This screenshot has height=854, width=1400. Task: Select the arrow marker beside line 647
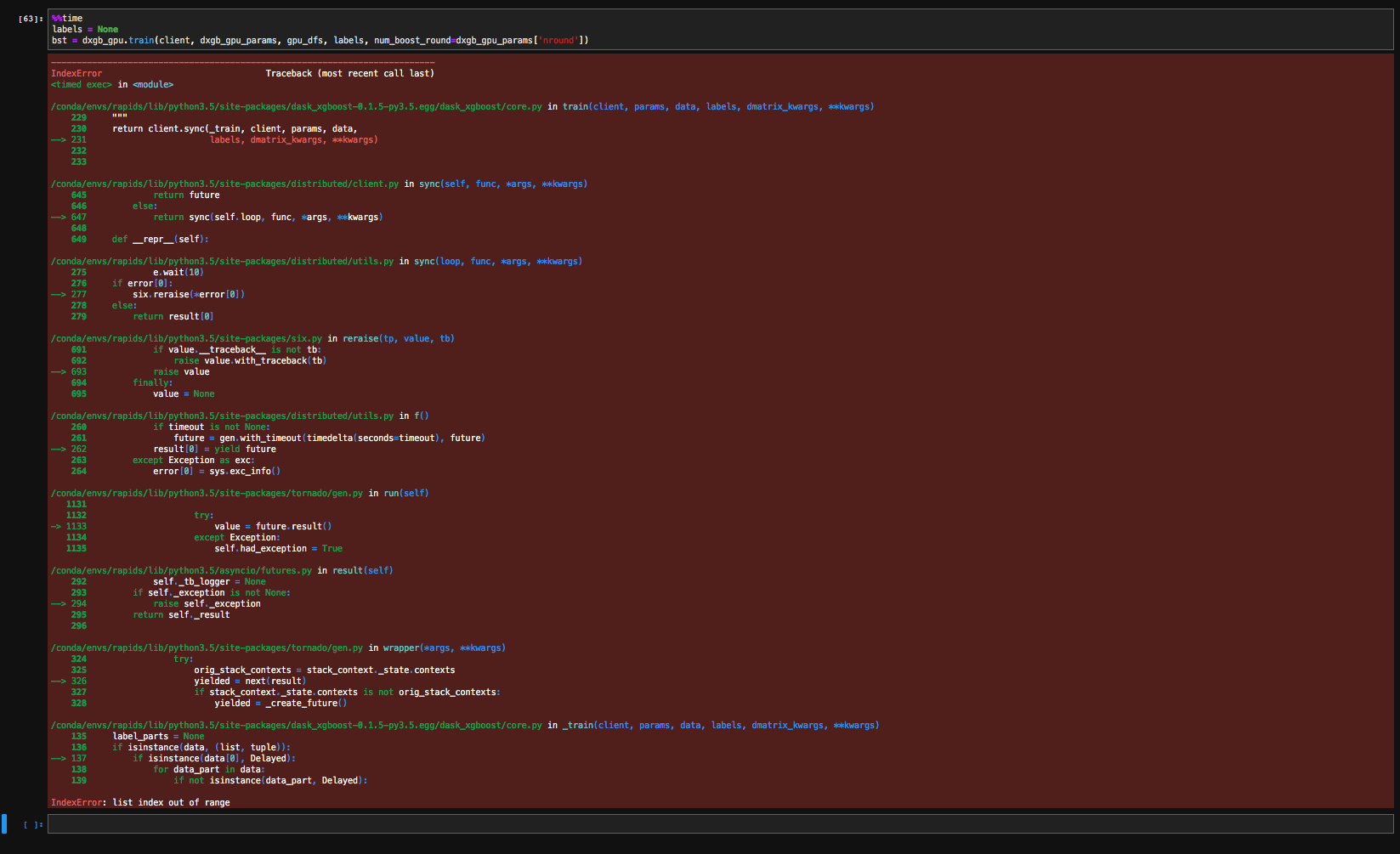60,217
